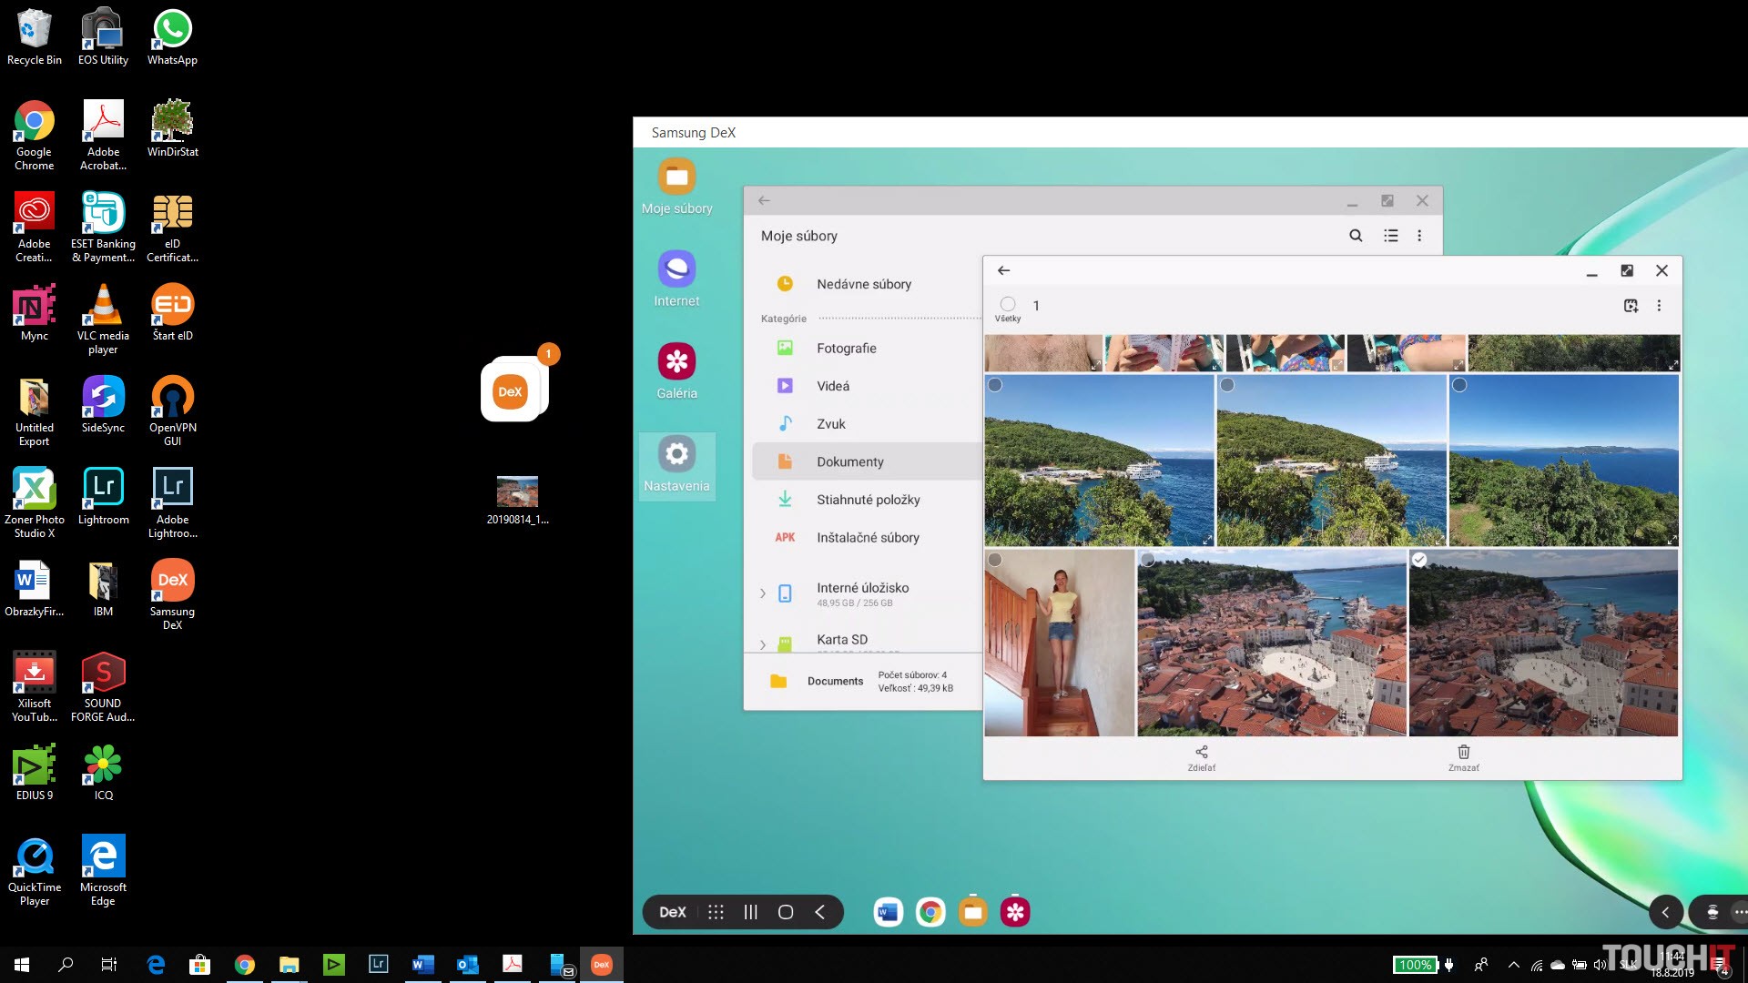Expand Interné úložisko storage tree

(763, 593)
